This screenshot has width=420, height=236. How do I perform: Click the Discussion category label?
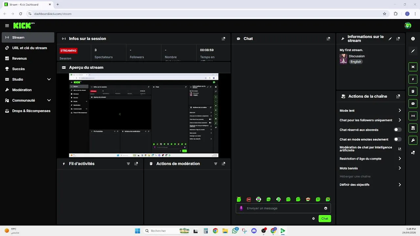point(357,56)
